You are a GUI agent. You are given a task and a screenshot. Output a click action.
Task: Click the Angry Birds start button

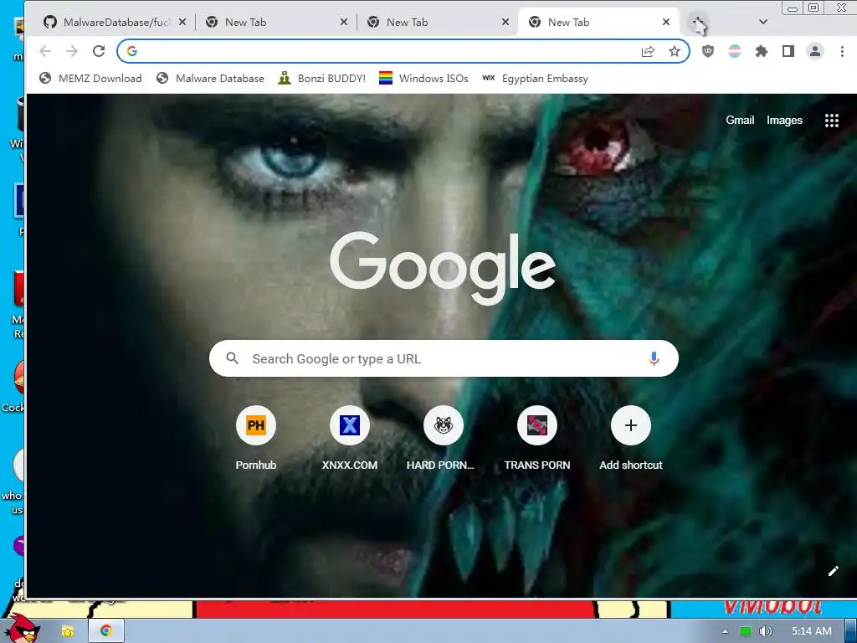[22, 629]
